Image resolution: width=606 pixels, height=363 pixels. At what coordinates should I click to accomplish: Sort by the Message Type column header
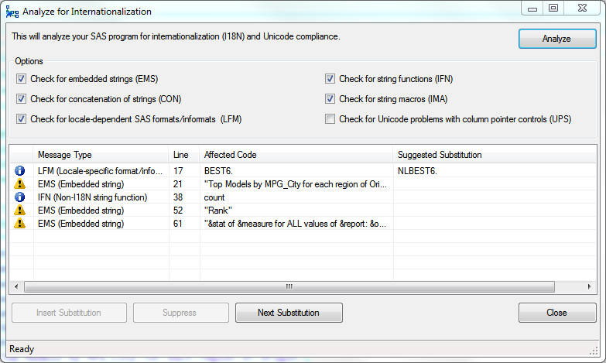pyautogui.click(x=101, y=155)
